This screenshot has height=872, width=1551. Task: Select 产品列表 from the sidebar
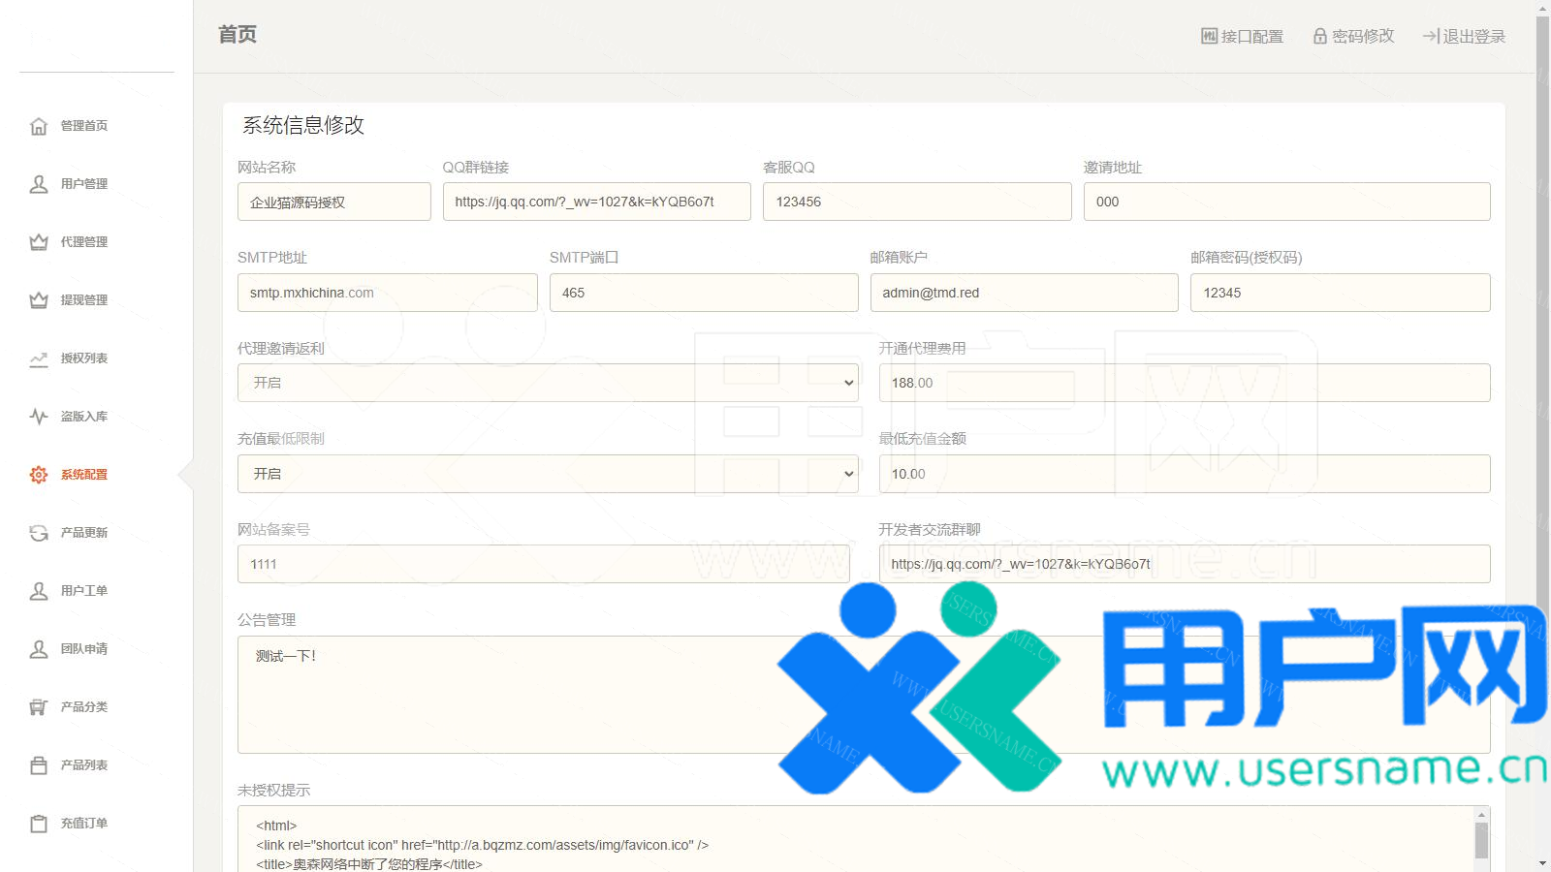click(x=83, y=765)
